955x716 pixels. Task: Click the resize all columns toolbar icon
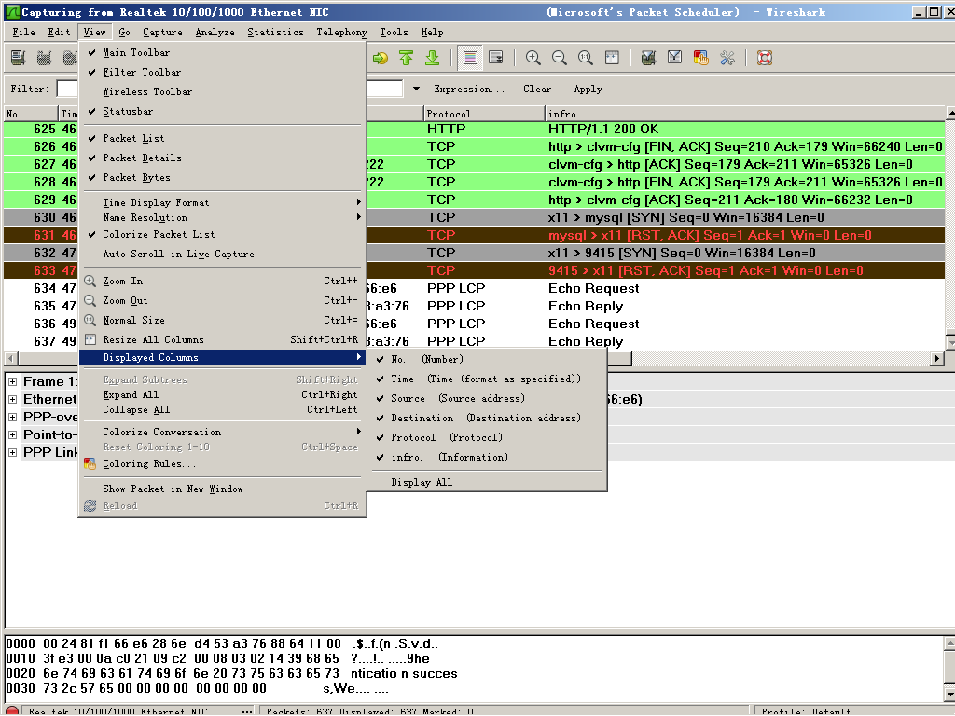612,58
